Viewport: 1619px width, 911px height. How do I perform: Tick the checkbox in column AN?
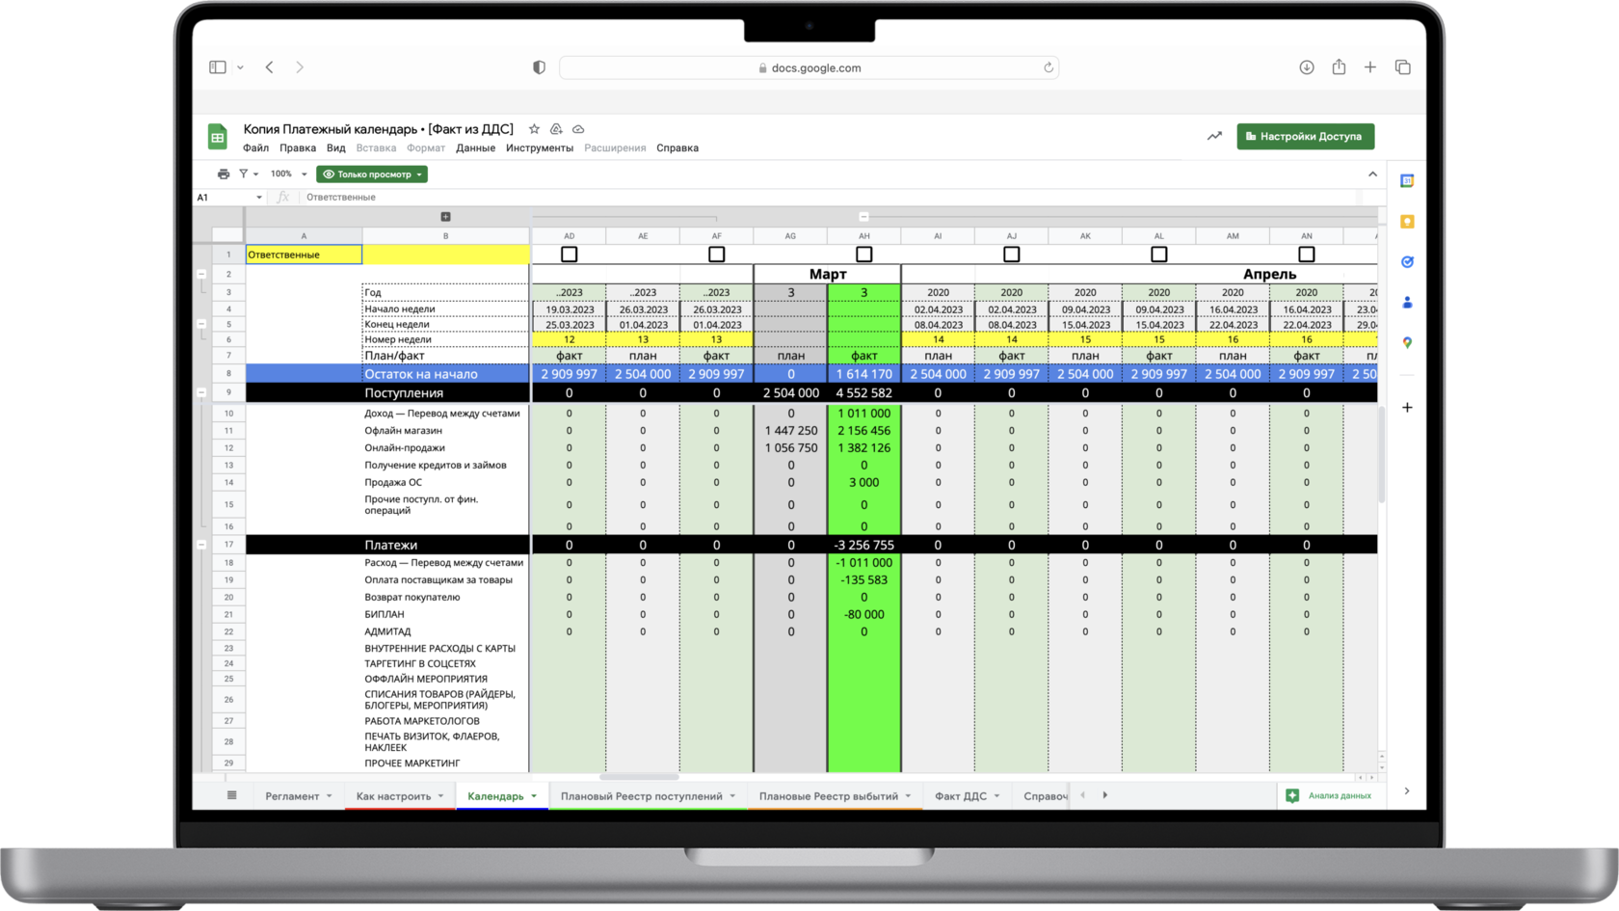(1307, 255)
